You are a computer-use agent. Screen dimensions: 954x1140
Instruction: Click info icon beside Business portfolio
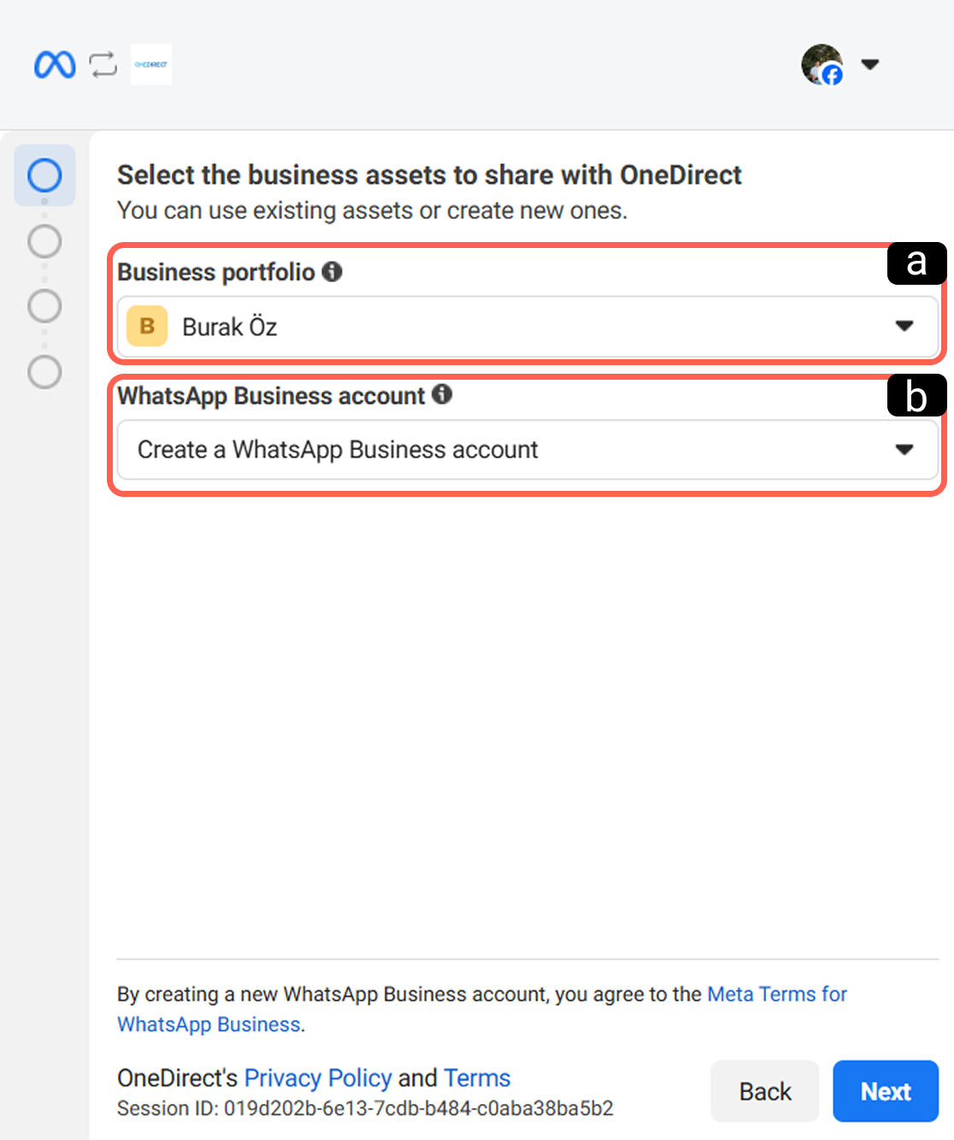click(x=332, y=271)
